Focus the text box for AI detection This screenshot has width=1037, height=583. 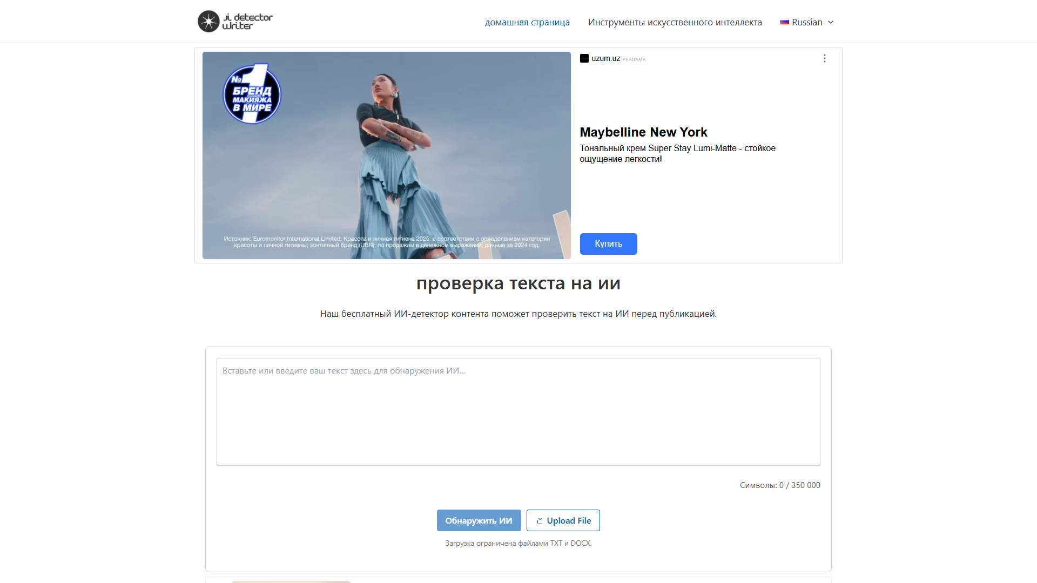[x=518, y=412]
